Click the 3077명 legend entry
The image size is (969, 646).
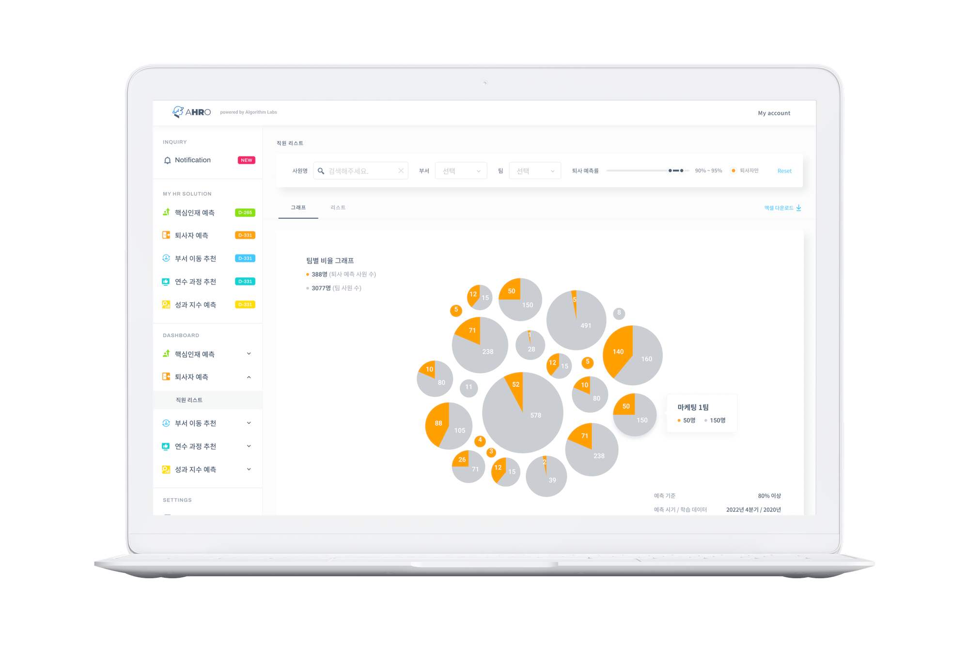point(334,288)
